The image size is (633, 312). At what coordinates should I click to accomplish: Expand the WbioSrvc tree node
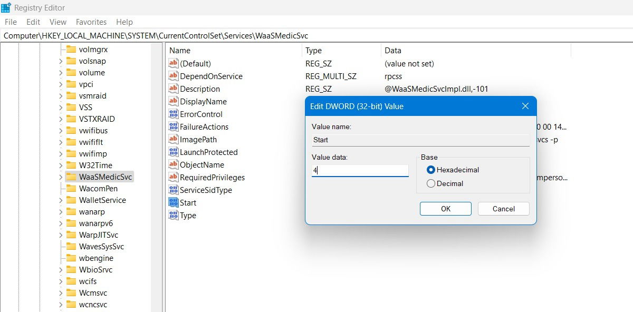(61, 270)
